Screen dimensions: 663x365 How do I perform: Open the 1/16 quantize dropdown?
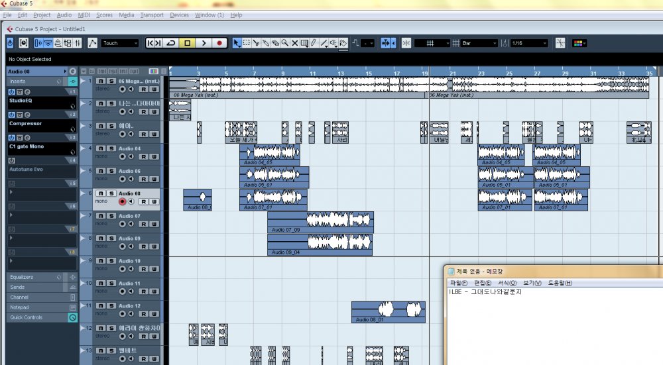tap(529, 43)
